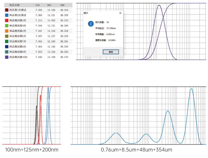This screenshot has height=158, width=208.
Task: Select the purple swatch for 样品测试第10次
Action: pos(7,57)
